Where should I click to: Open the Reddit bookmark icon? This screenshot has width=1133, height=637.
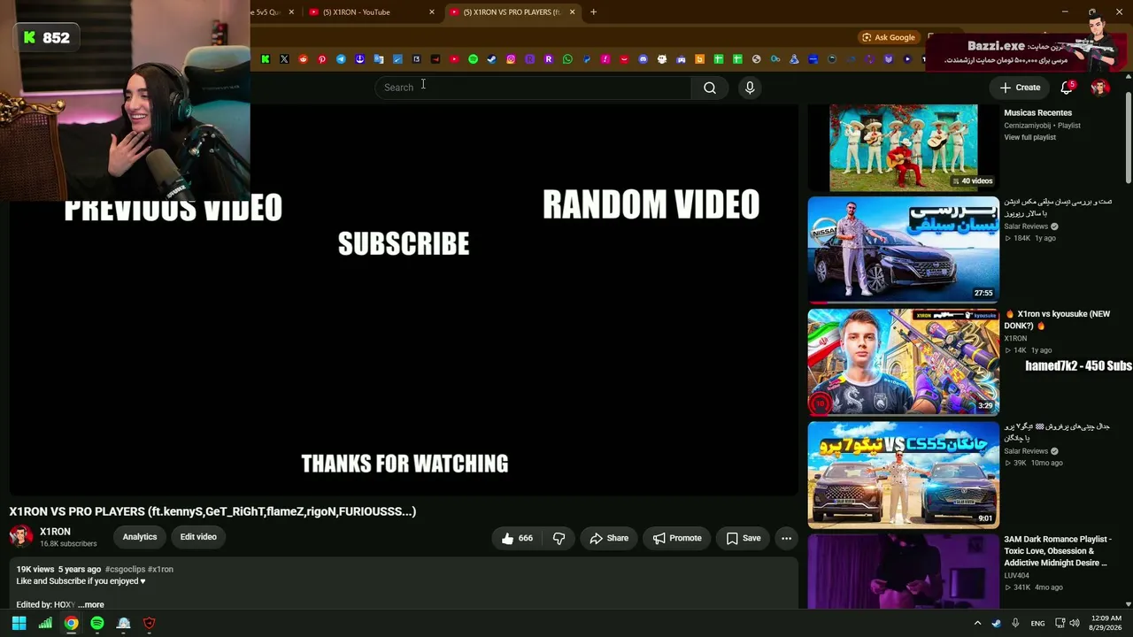(304, 59)
